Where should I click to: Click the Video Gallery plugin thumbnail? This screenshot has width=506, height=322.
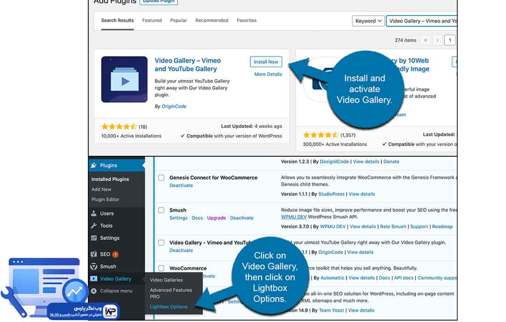coord(124,80)
